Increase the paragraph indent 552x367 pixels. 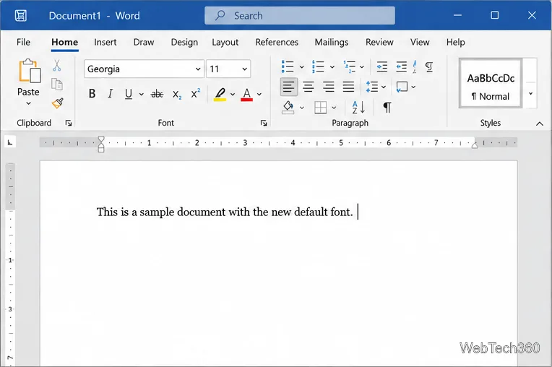401,66
